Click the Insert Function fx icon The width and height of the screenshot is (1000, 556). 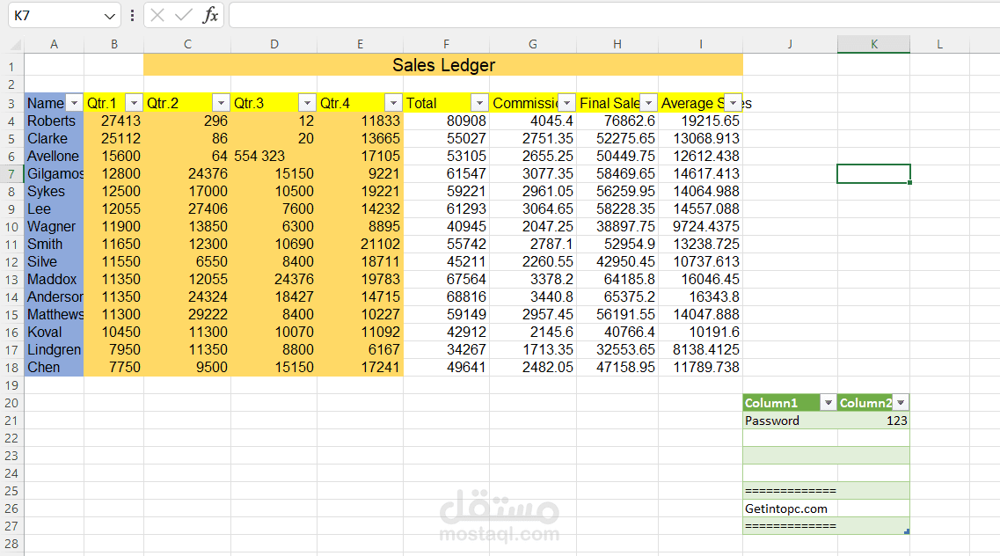tap(210, 15)
